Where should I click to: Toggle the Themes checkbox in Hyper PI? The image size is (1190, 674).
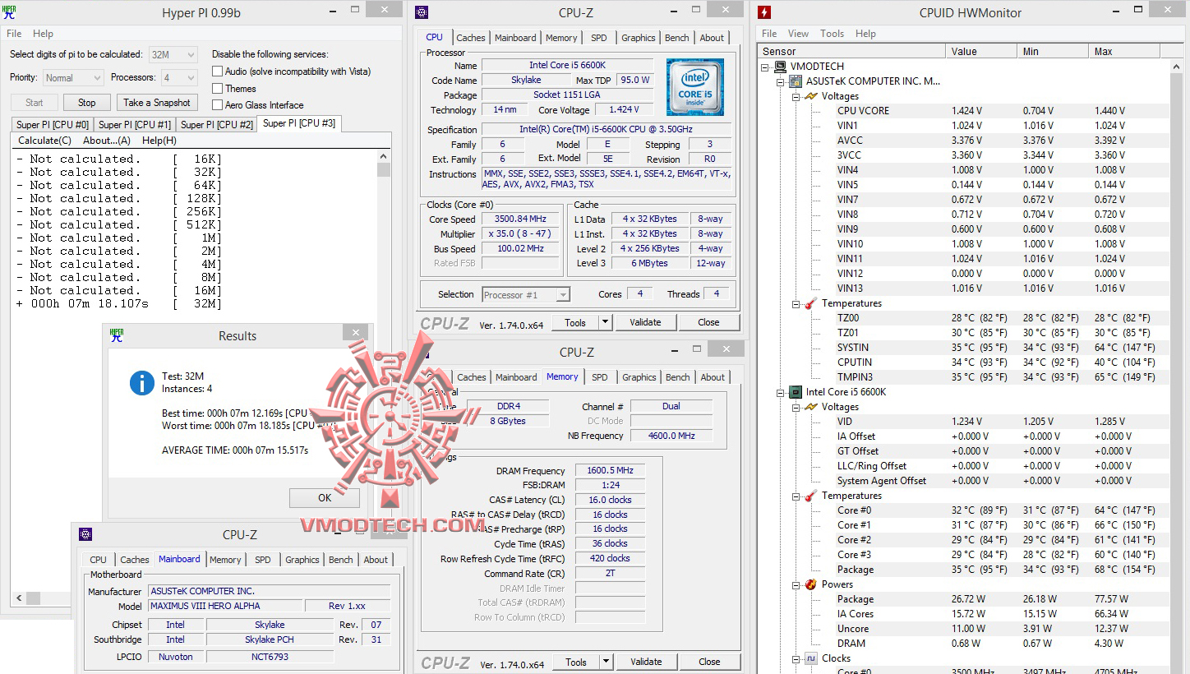(218, 89)
